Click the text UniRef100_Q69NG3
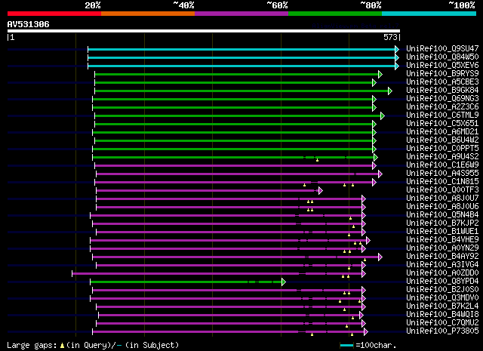Image resolution: width=483 pixels, height=351 pixels. click(442, 98)
